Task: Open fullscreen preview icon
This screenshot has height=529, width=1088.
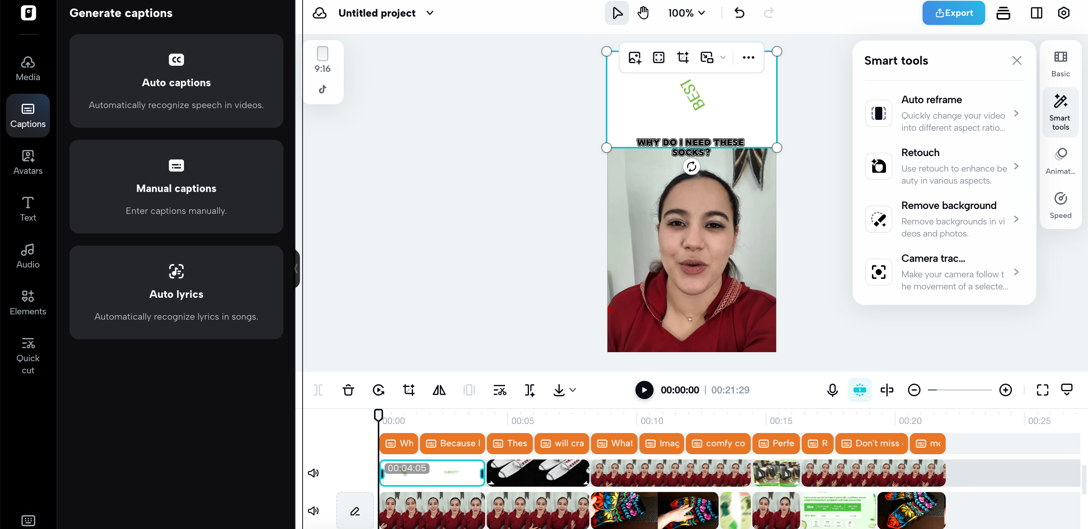Action: [1042, 390]
